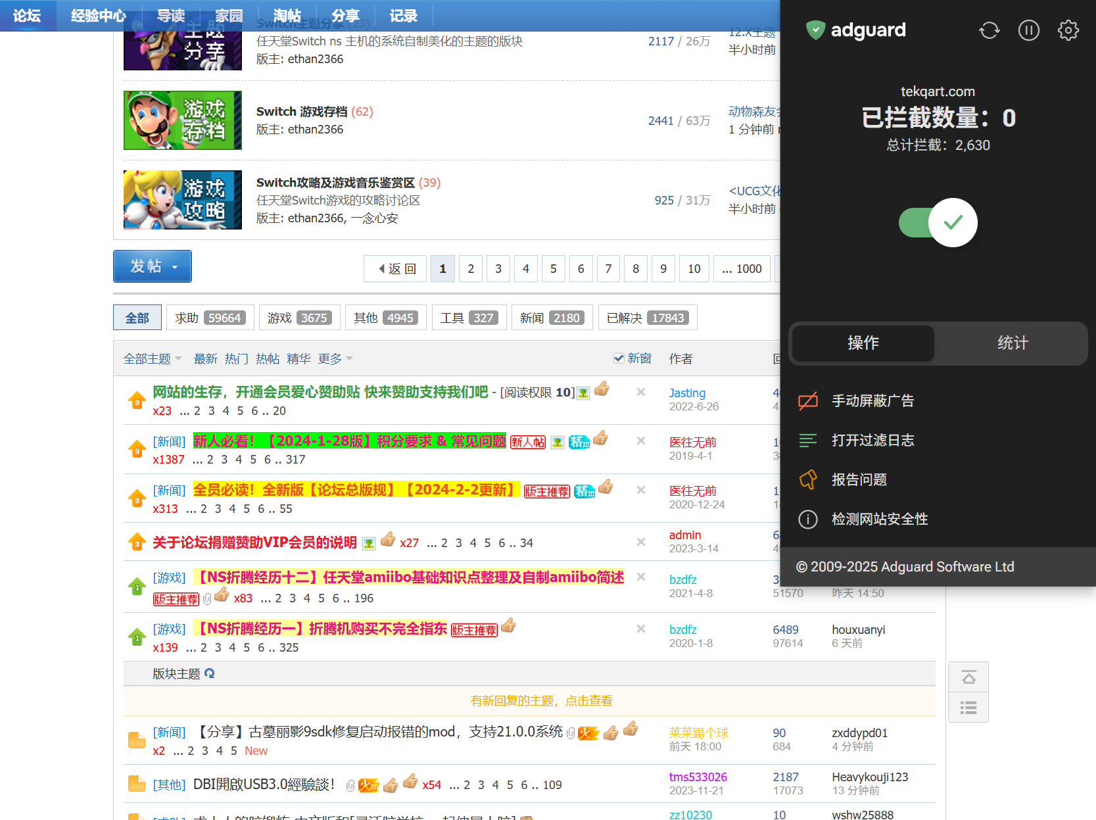Toggle AdGuard protection switch off

[x=938, y=223]
